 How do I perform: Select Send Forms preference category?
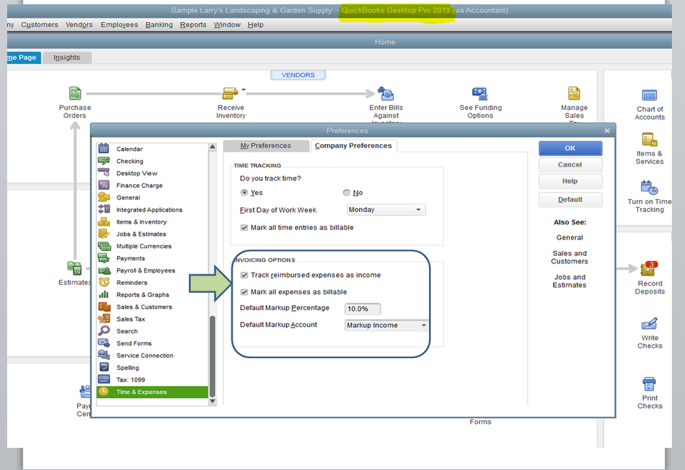tap(152, 343)
